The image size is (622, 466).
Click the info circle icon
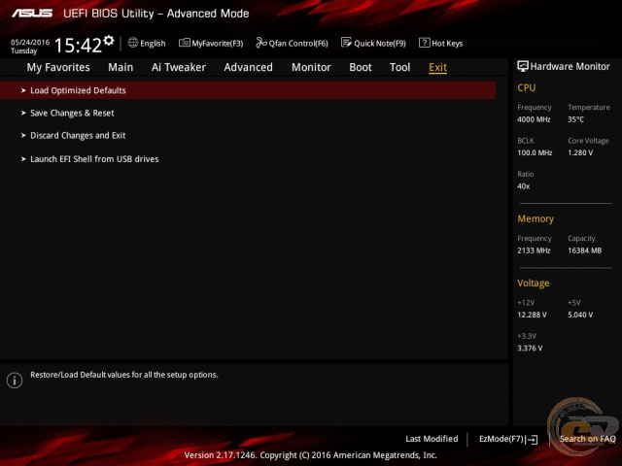coord(15,381)
